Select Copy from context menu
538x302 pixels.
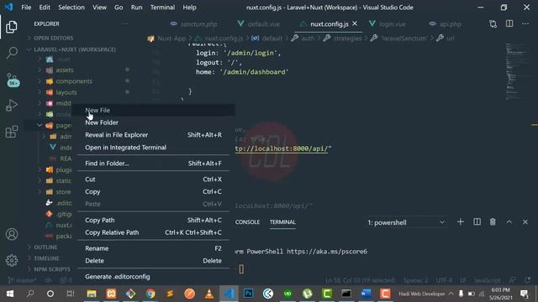pyautogui.click(x=153, y=192)
